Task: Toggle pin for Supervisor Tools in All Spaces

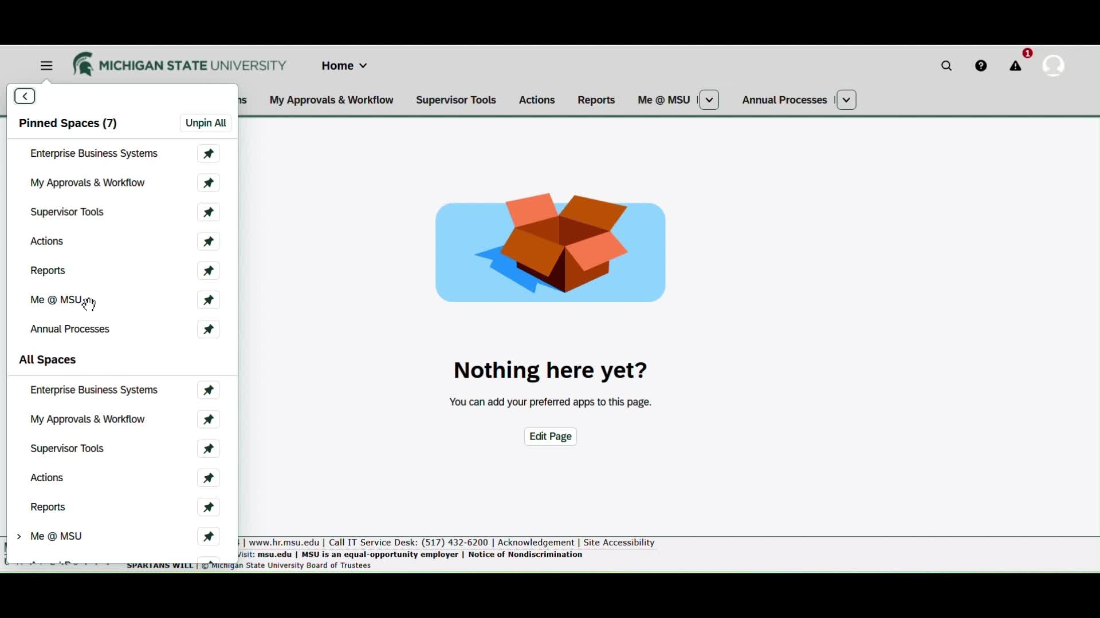Action: 209,450
